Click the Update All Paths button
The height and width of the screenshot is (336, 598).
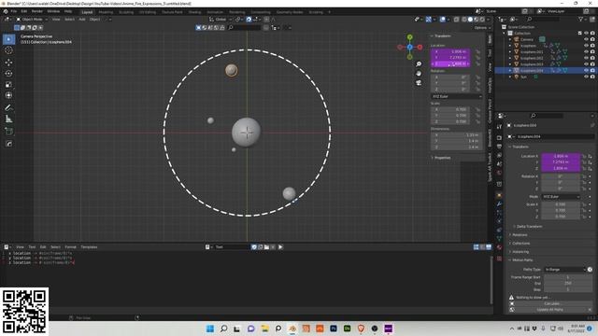click(x=549, y=310)
